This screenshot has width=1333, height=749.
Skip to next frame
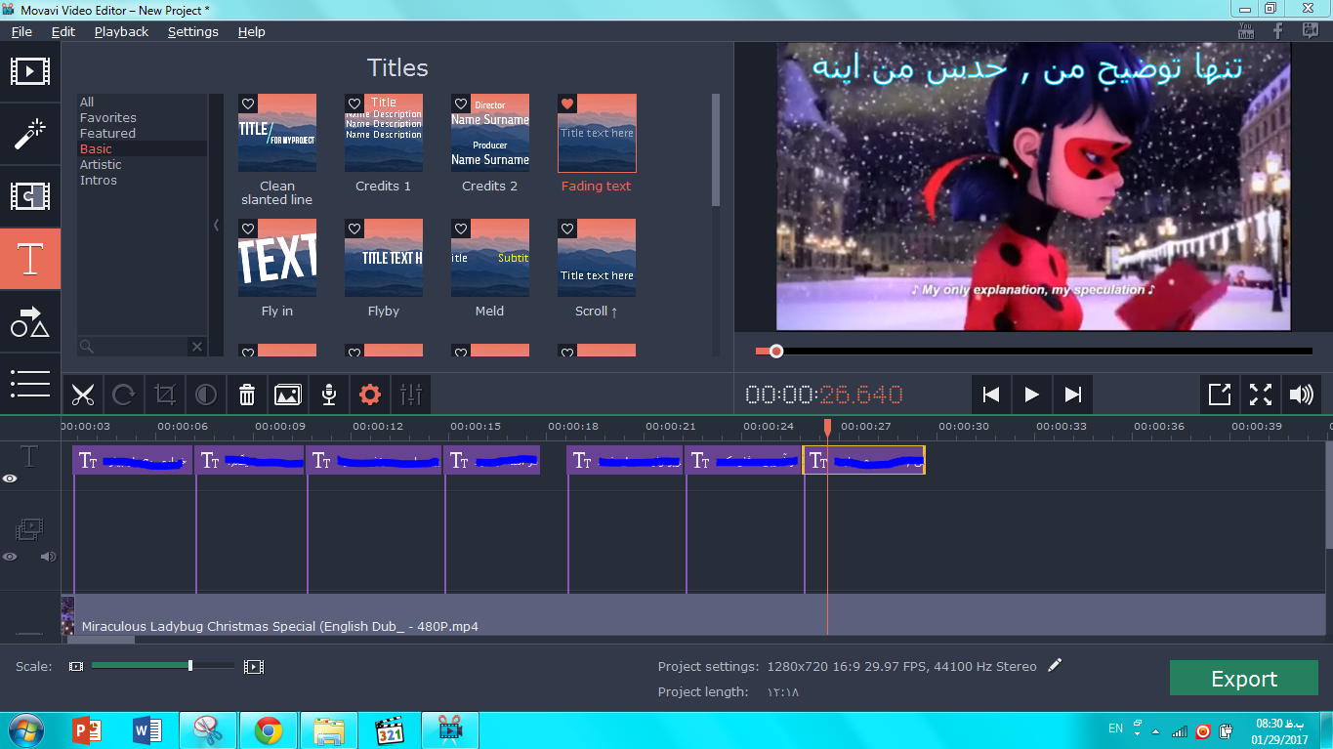(x=1073, y=395)
